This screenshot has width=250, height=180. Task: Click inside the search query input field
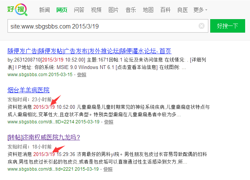pyautogui.click(x=101, y=26)
